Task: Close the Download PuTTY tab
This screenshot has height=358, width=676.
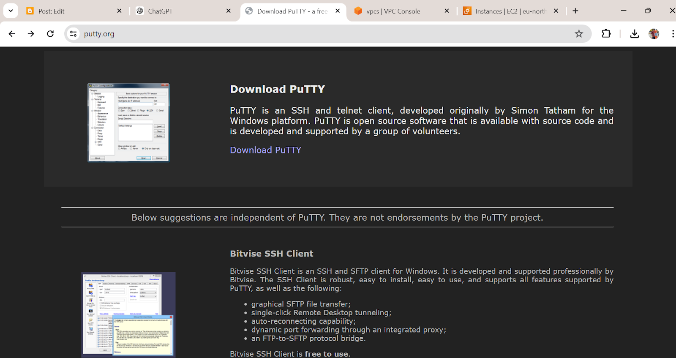Action: coord(338,11)
